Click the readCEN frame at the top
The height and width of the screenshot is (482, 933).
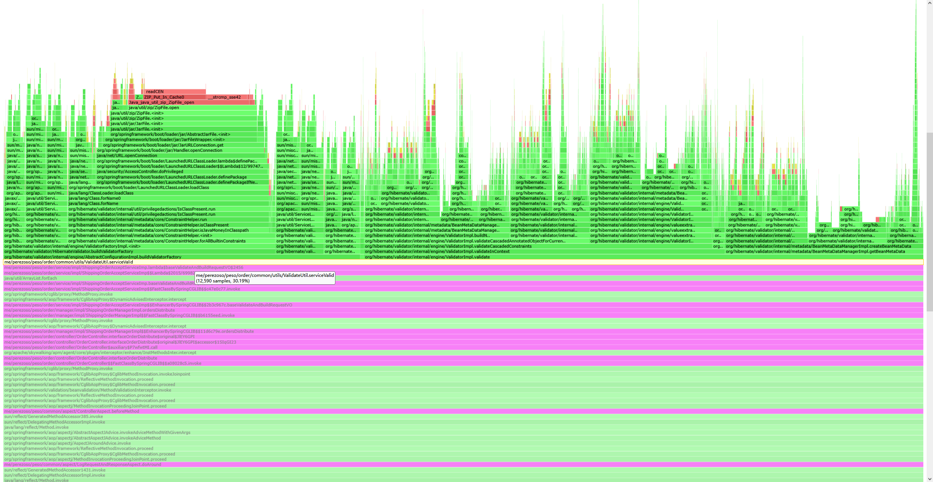175,91
